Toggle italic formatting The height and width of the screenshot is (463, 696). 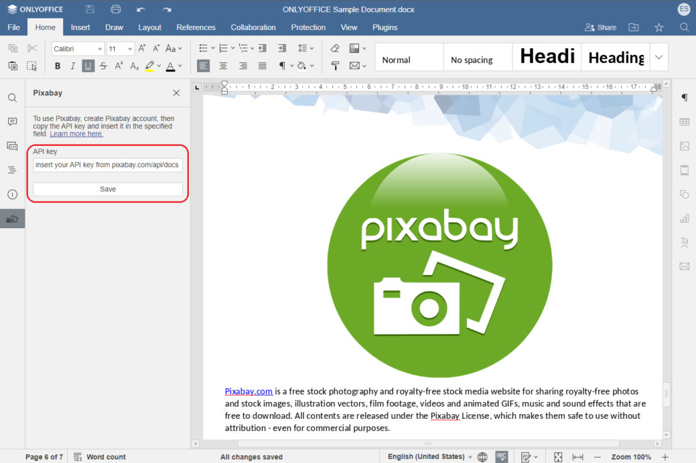73,66
